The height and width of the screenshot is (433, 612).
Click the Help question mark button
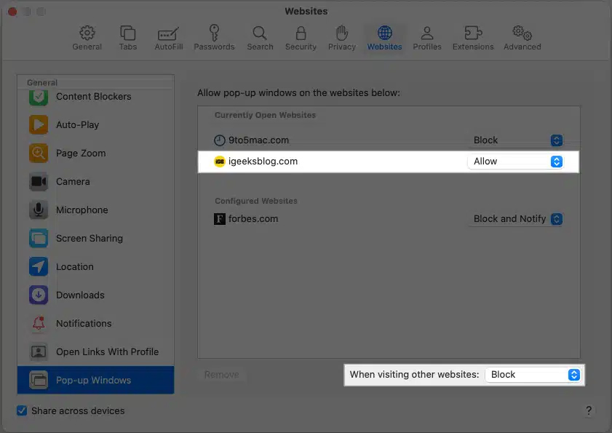pyautogui.click(x=589, y=410)
